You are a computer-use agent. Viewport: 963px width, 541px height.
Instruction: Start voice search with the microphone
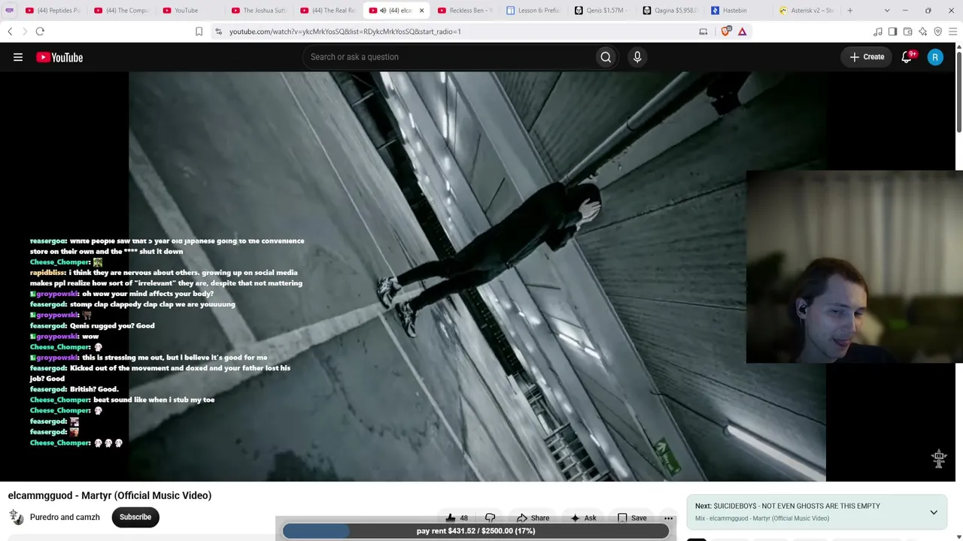(x=637, y=57)
